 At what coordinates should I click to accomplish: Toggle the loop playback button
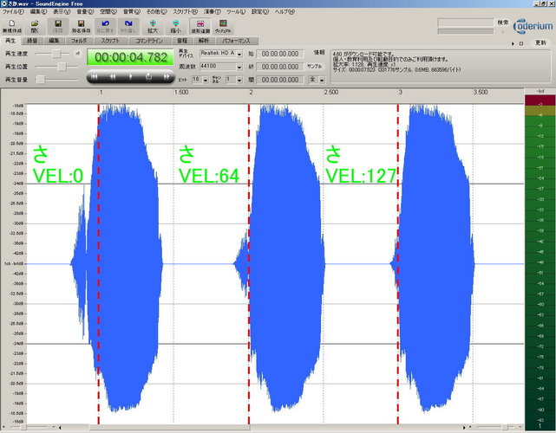(x=148, y=76)
